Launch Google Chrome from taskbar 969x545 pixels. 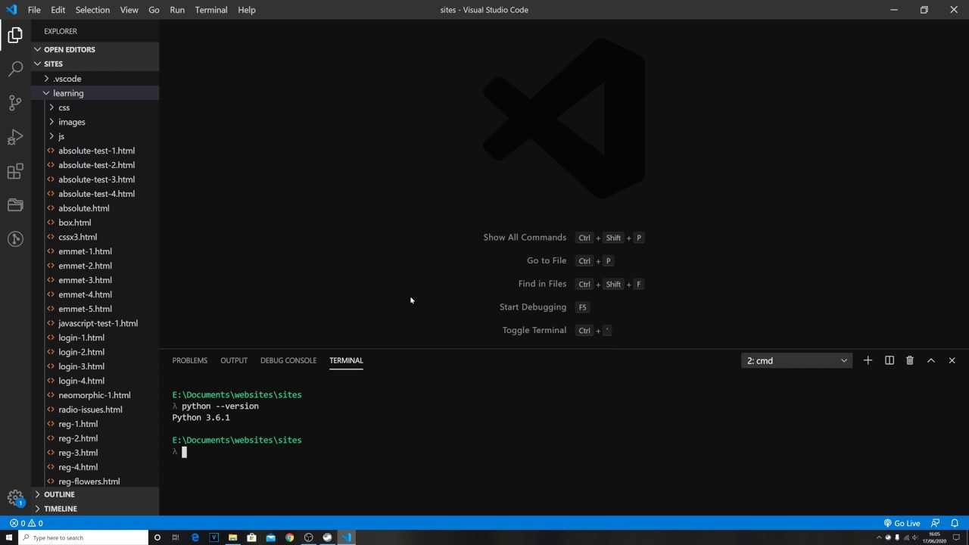click(x=289, y=537)
